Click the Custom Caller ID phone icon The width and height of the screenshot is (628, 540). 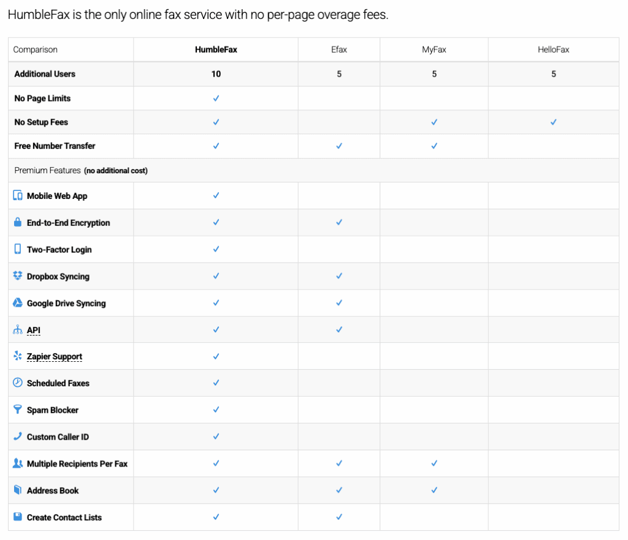[18, 437]
